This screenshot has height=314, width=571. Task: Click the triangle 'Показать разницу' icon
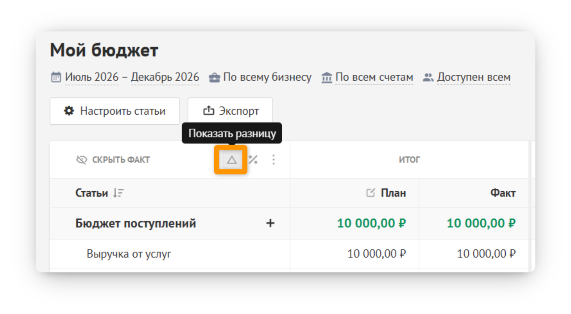232,160
